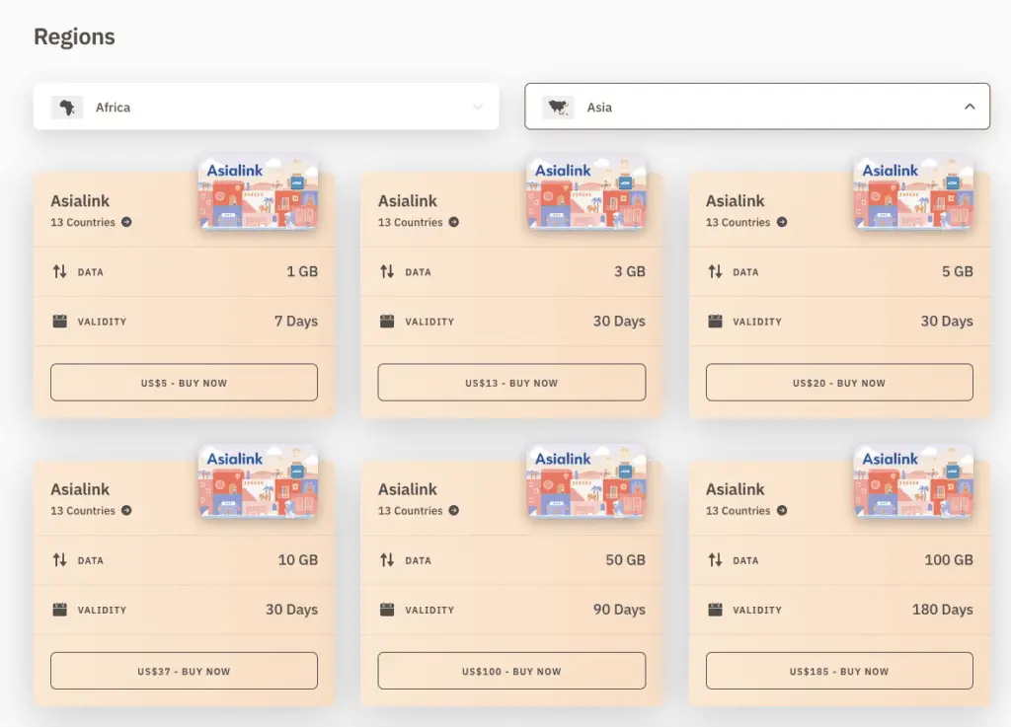Click the "180 Days" validity value

[x=942, y=610]
